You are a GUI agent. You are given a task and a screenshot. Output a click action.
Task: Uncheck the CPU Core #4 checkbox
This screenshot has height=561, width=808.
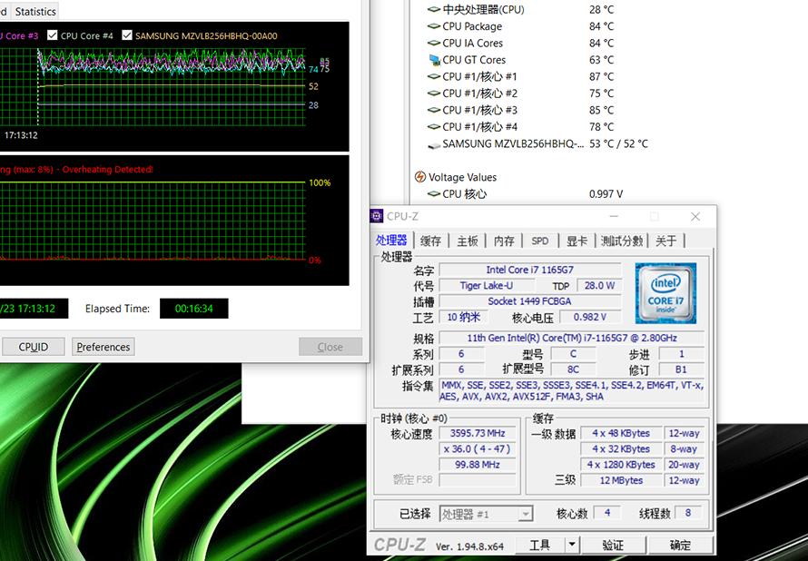point(53,34)
